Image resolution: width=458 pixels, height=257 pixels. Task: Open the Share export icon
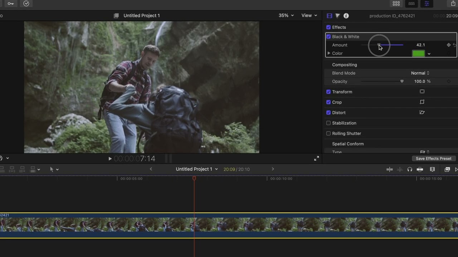453,4
